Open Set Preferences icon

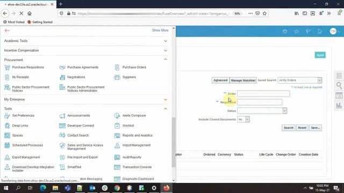[x=7, y=116]
